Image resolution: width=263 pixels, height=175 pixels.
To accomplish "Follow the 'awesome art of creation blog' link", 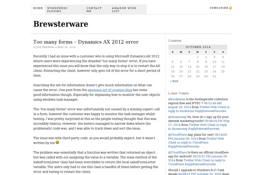I will tap(110, 90).
